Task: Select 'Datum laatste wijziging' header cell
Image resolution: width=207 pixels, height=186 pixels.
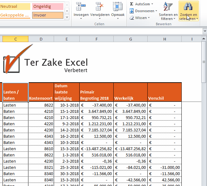Action: (67, 92)
